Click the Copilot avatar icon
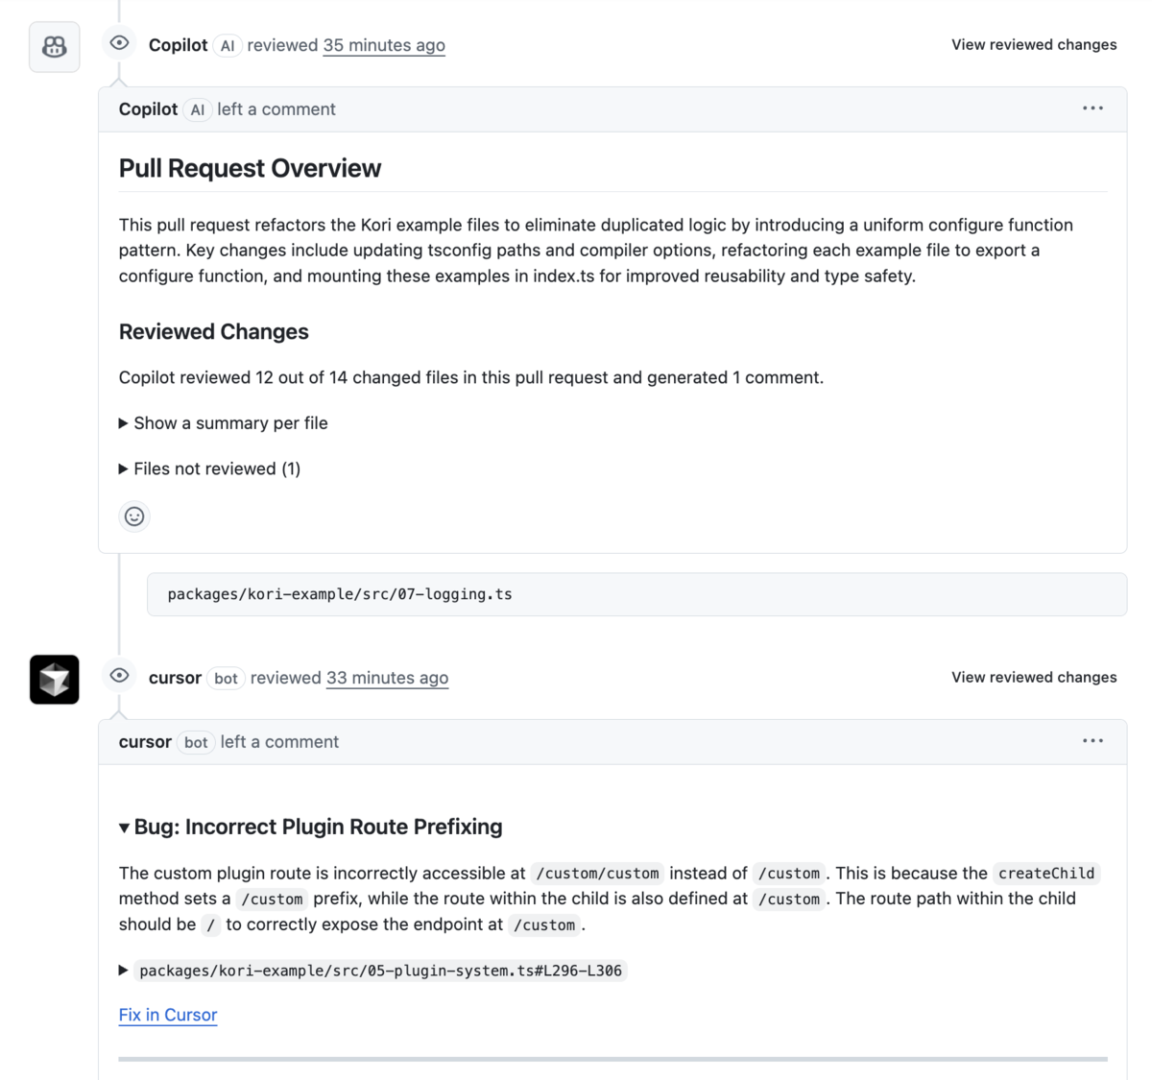 click(55, 46)
